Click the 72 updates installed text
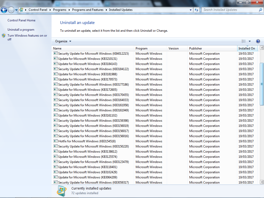The height and width of the screenshot is (198, 264). point(85,193)
